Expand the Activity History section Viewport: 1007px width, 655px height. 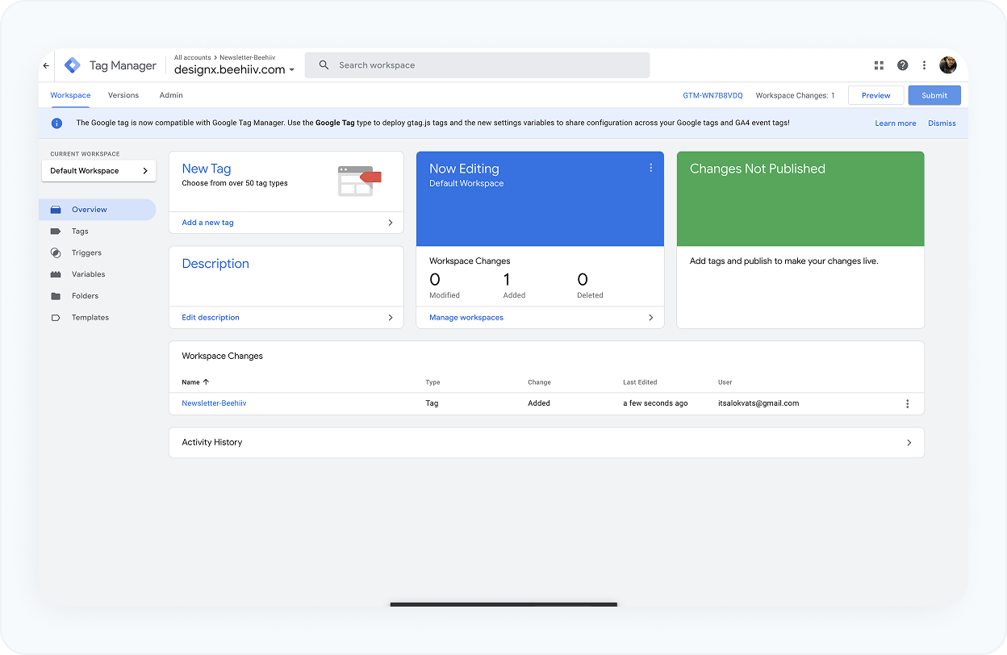point(909,443)
